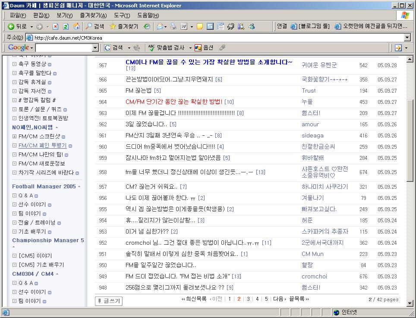Click the 인터넷 zone globe icon in status bar
The width and height of the screenshot is (416, 318).
click(x=337, y=312)
